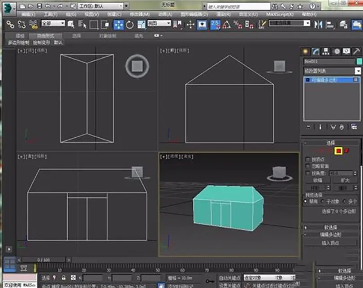Enable the 按顶点 checkbox
Screen dimensions: 363x288
pyautogui.click(x=308, y=159)
